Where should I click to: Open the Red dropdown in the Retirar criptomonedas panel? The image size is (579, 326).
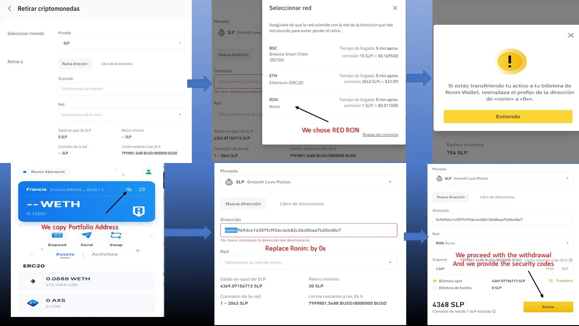point(122,115)
